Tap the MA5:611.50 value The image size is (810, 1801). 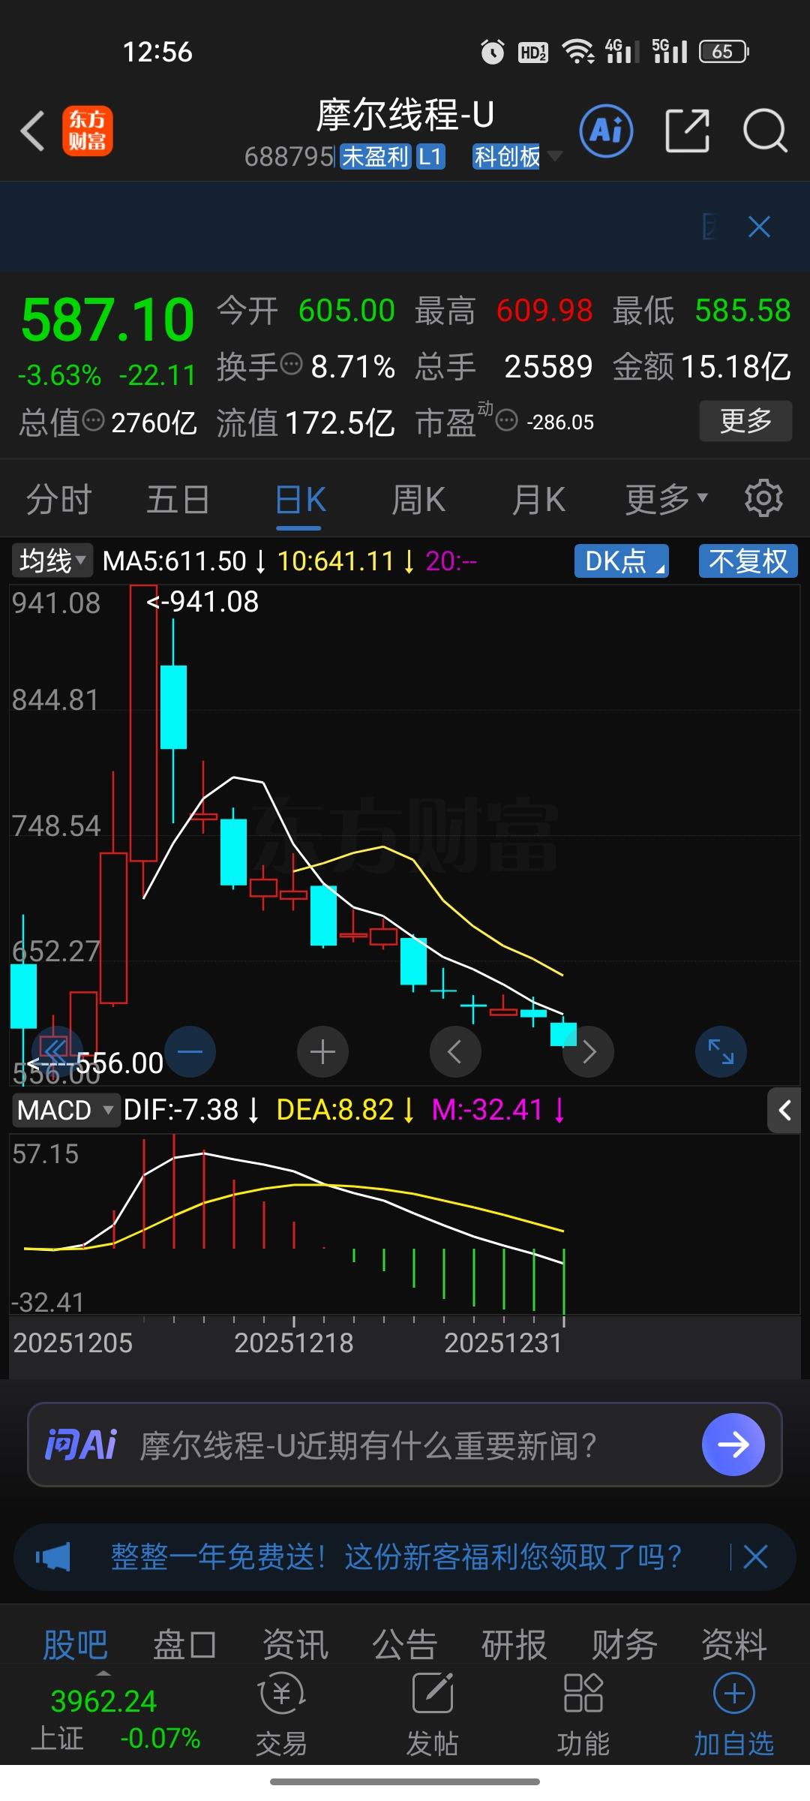coord(184,561)
